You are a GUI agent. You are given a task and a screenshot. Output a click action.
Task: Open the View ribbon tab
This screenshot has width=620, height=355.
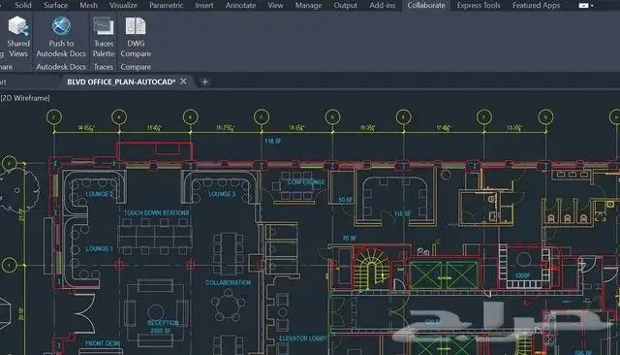click(x=275, y=5)
